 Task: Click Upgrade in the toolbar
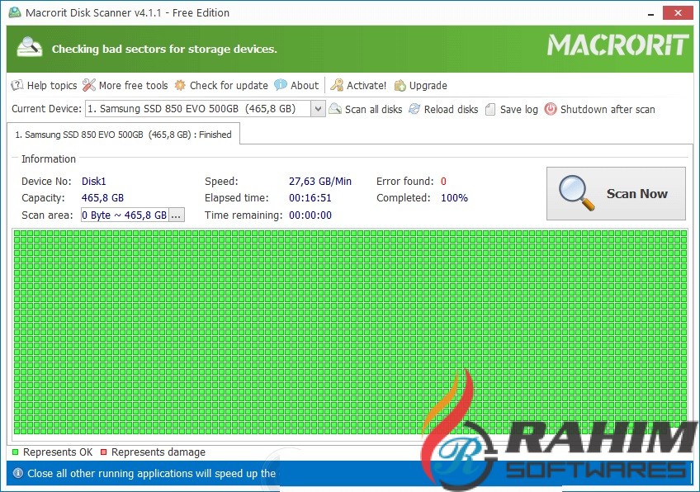pos(420,85)
